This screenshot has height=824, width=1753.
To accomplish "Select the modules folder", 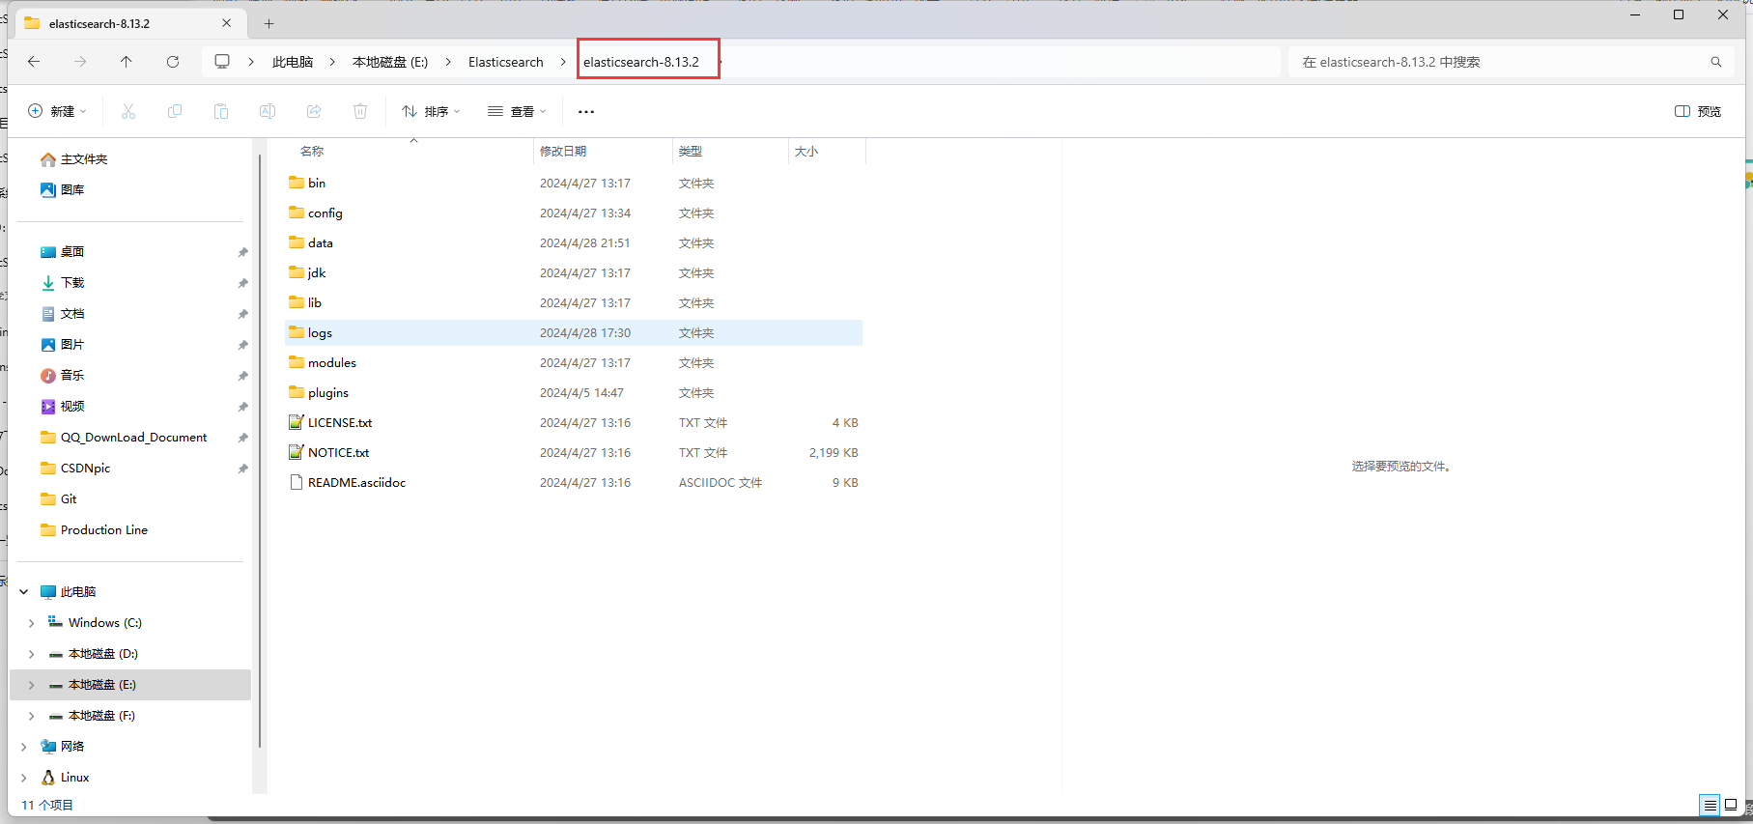I will pos(574,362).
